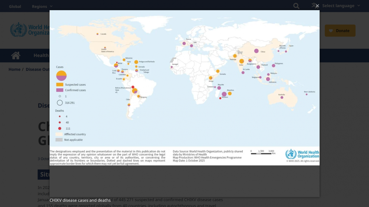Image resolution: width=369 pixels, height=207 pixels.
Task: Click the CHIKV disease cases caption text
Action: coord(80,200)
